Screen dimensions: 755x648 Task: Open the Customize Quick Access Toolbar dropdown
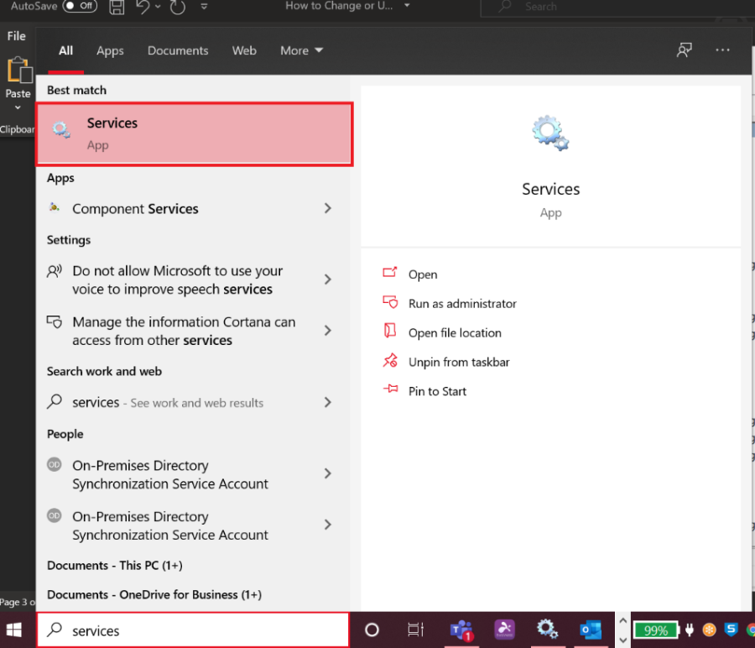point(204,7)
